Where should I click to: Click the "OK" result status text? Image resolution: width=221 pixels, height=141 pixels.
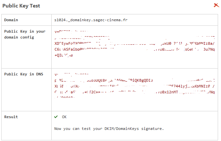64,117
